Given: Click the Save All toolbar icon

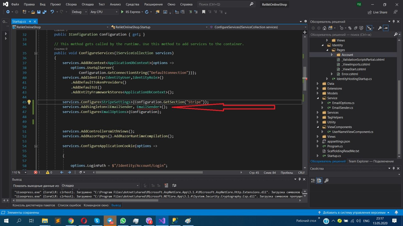Looking at the screenshot, I should (x=44, y=12).
